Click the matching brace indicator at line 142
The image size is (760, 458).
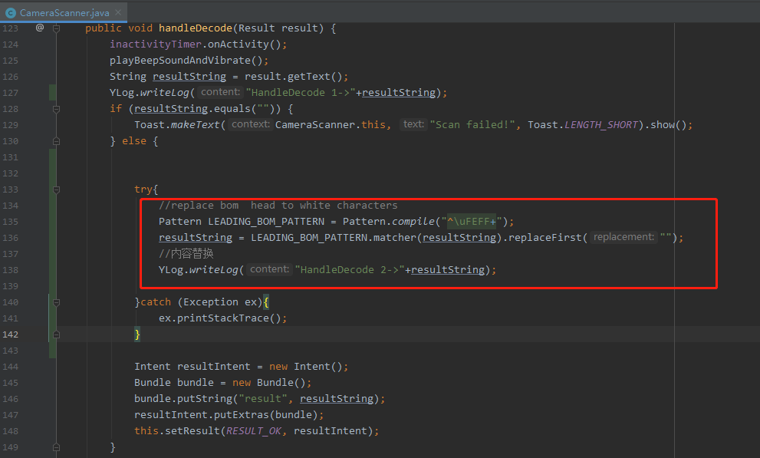pos(55,334)
